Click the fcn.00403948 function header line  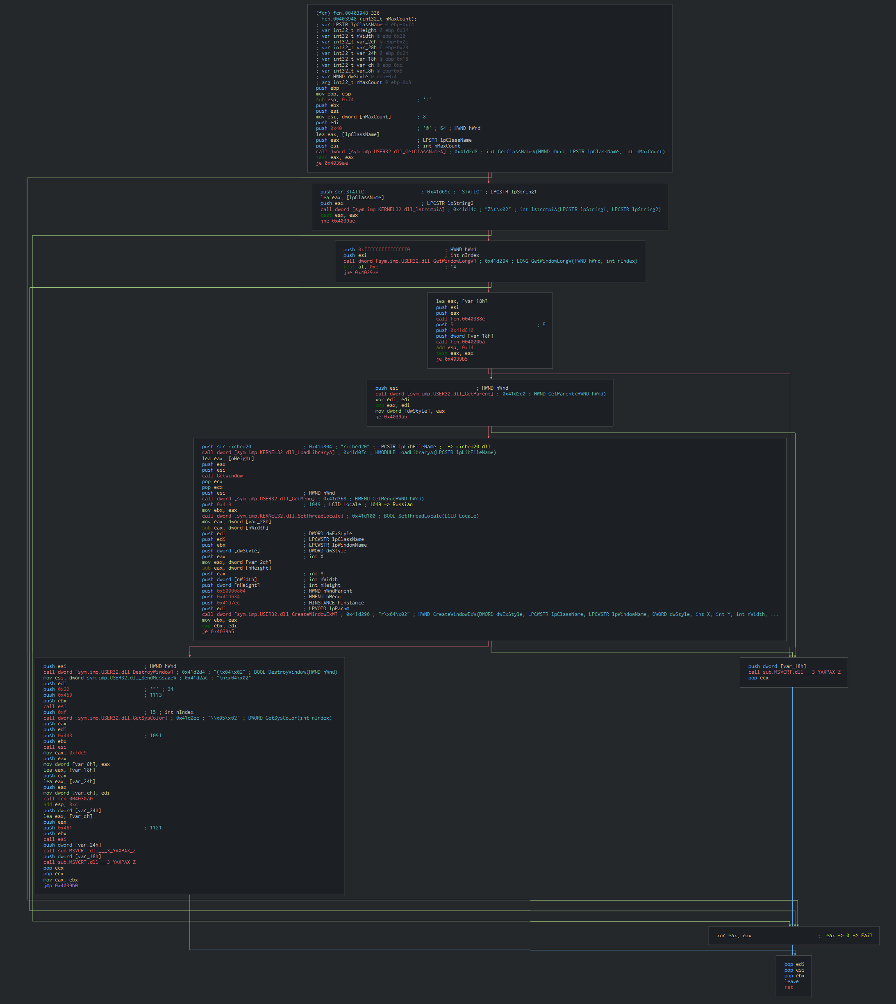[x=348, y=13]
